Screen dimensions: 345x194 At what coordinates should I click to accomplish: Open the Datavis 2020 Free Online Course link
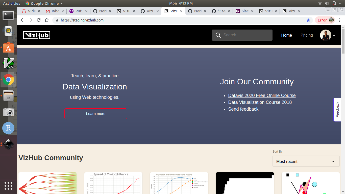[x=262, y=95]
